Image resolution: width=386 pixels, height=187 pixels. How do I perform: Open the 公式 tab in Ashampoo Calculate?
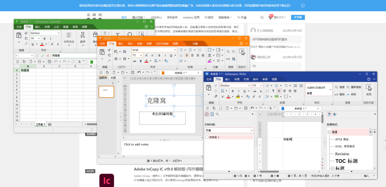57,27
